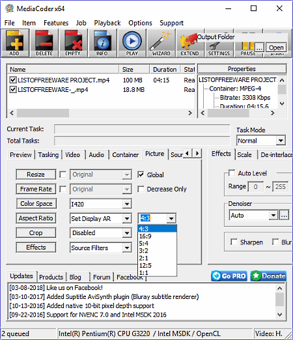The width and height of the screenshot is (293, 340).
Task: Click the ADD file toolbar icon
Action: 14,43
